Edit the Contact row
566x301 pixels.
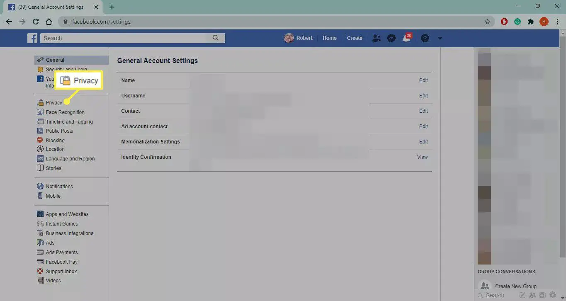click(x=423, y=111)
